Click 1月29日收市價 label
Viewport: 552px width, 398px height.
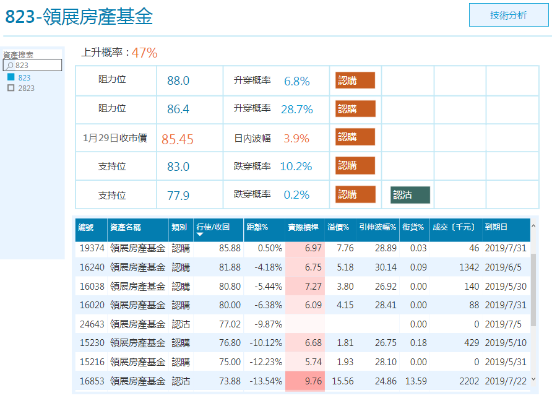(114, 138)
